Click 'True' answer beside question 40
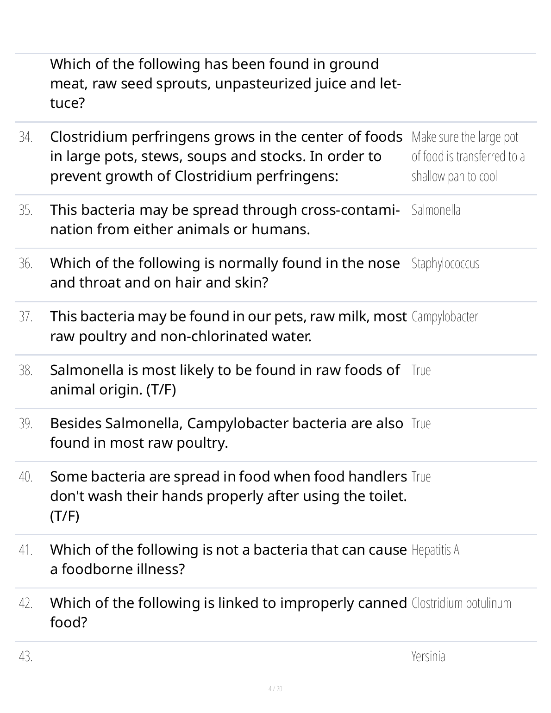This screenshot has height=713, width=551. [x=421, y=477]
